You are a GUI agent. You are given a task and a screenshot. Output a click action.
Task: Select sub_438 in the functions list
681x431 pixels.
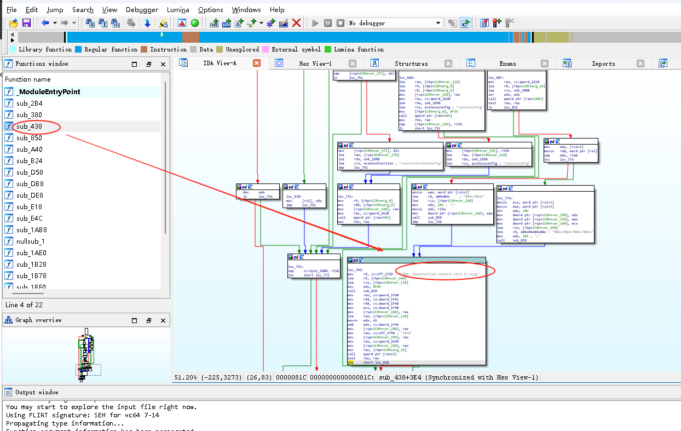tap(82, 126)
